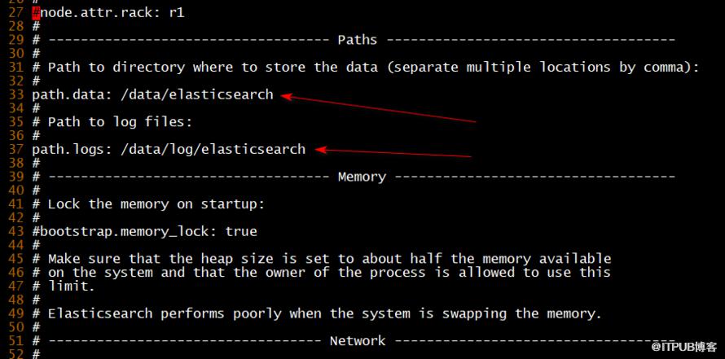Click line number 33 in the gutter

16,94
